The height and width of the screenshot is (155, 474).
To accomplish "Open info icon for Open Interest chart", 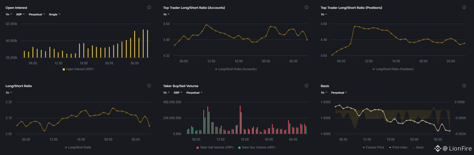I will 149,7.
